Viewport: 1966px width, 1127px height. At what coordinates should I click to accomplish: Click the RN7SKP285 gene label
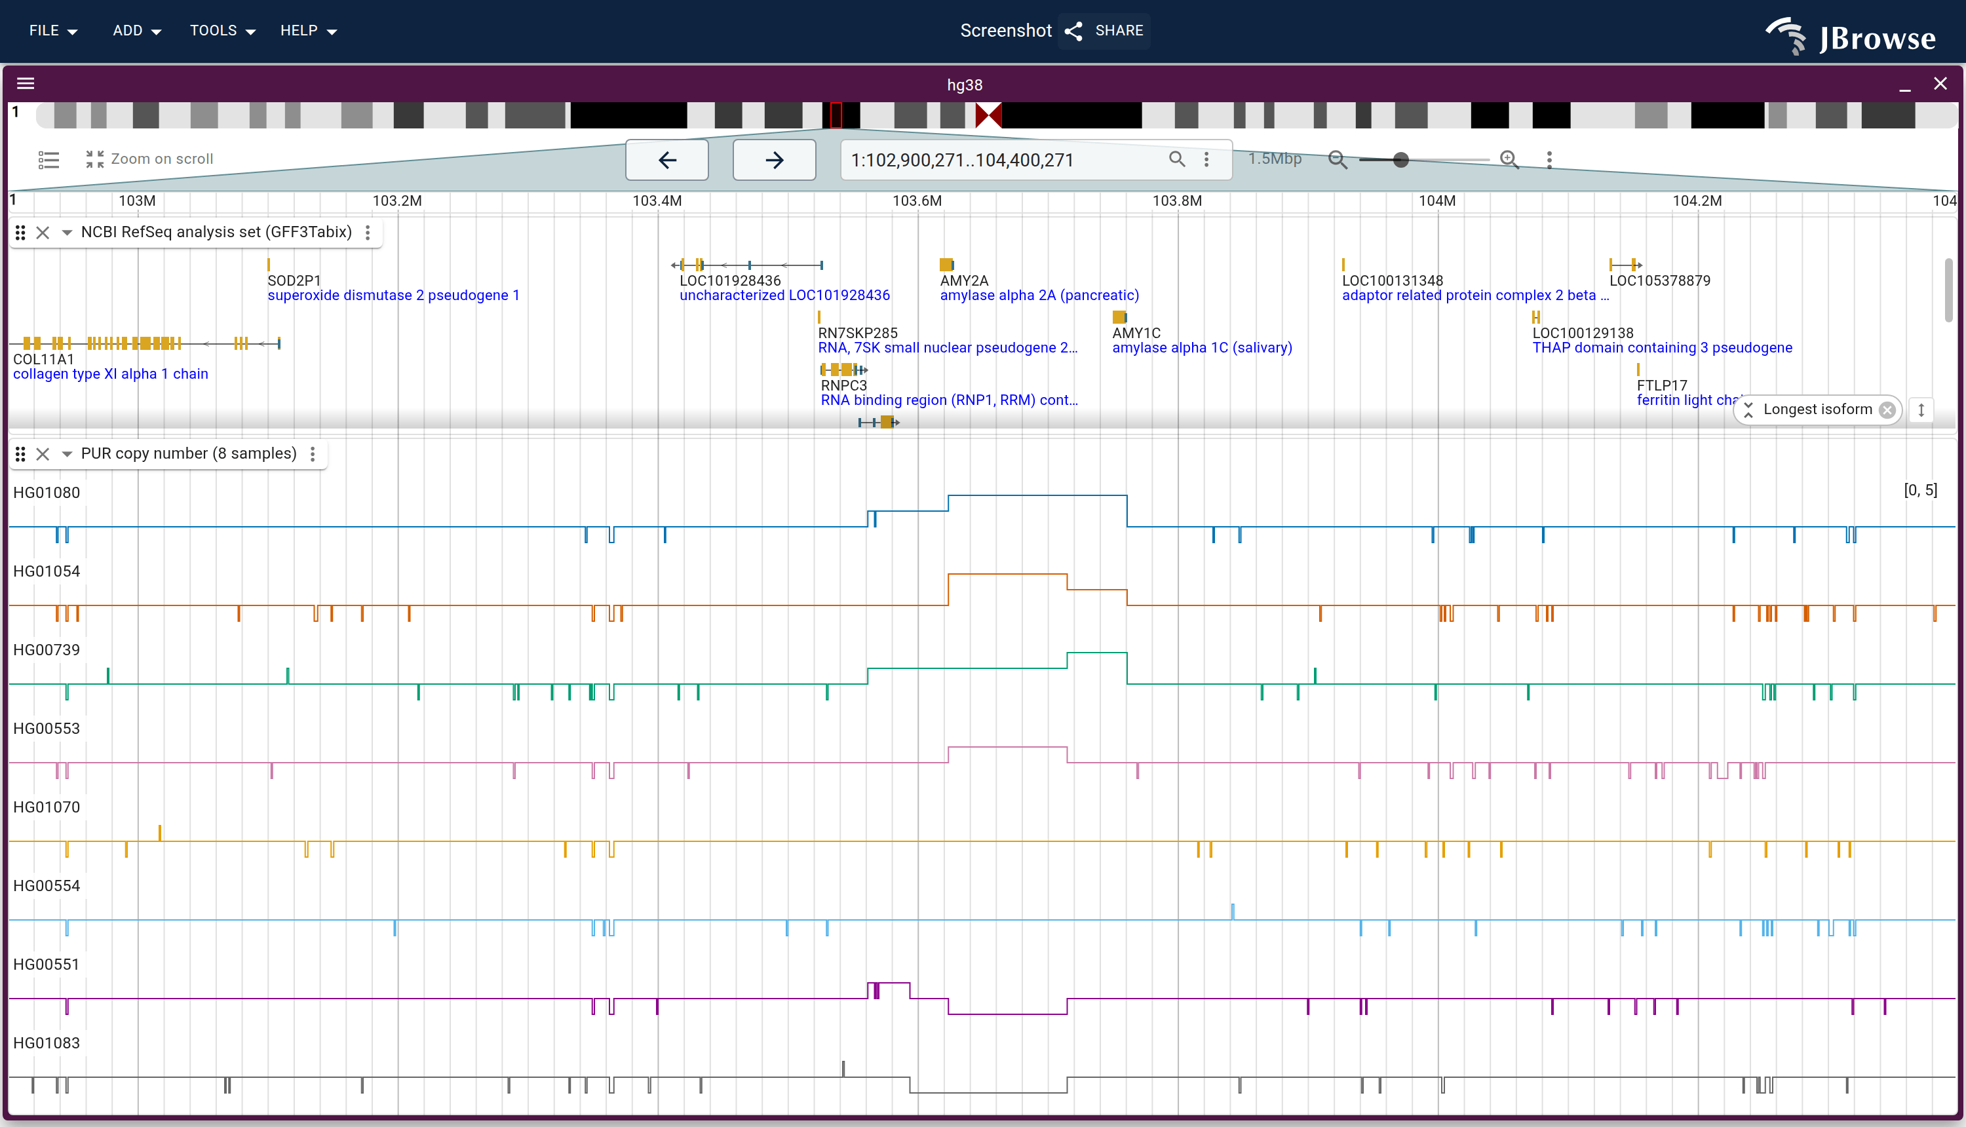(x=858, y=333)
